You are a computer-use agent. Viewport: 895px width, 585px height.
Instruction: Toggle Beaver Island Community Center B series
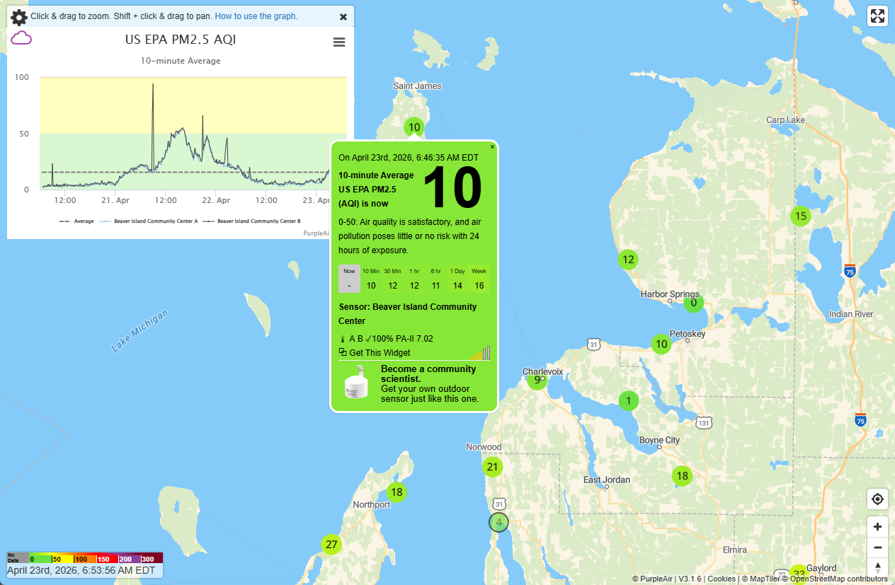point(252,221)
